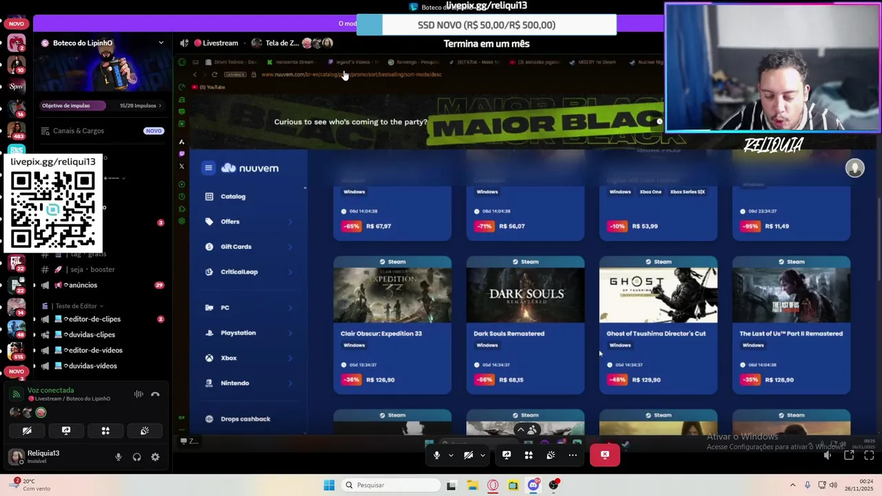The height and width of the screenshot is (496, 882).
Task: Toggle camera in the stream control bar
Action: [x=469, y=455]
